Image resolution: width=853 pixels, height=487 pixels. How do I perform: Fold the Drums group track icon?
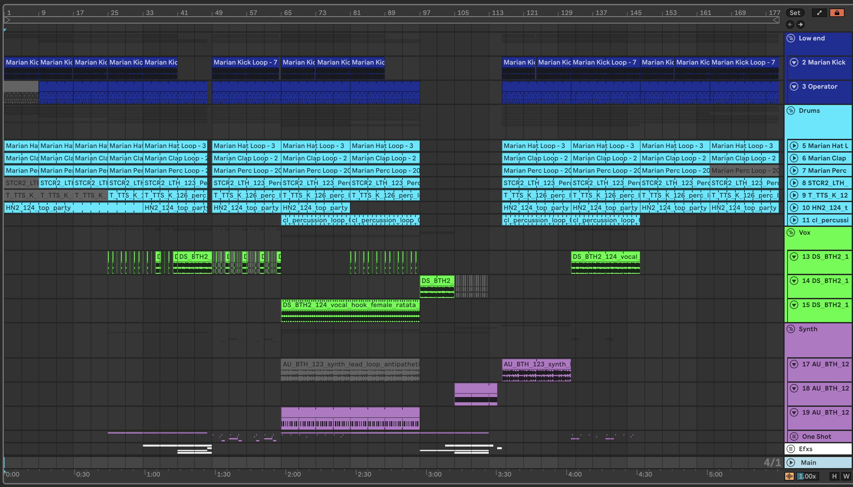click(x=791, y=111)
